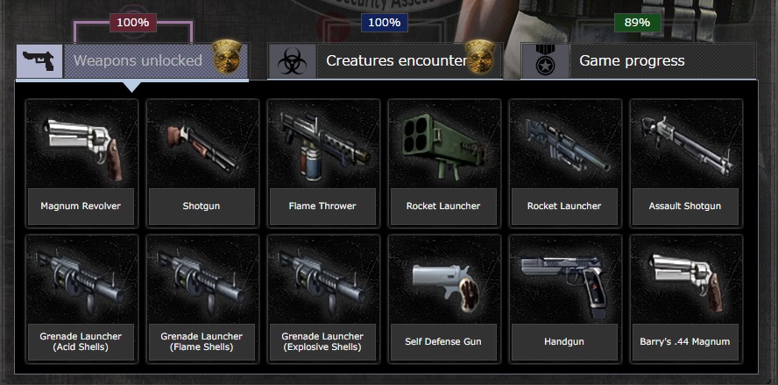Screen dimensions: 778x385
Task: Open the Weapons unlocked tab
Action: pyautogui.click(x=132, y=61)
